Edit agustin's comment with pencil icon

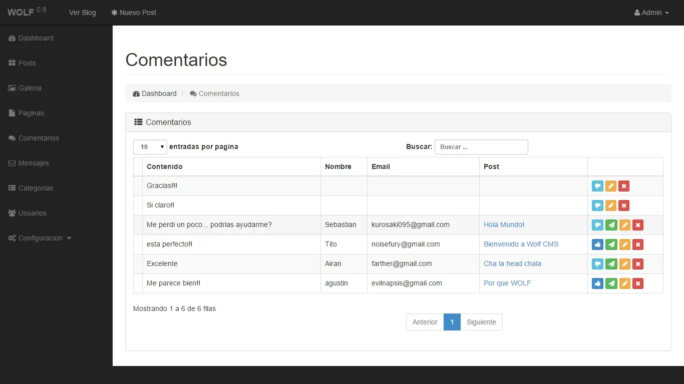[x=625, y=283]
